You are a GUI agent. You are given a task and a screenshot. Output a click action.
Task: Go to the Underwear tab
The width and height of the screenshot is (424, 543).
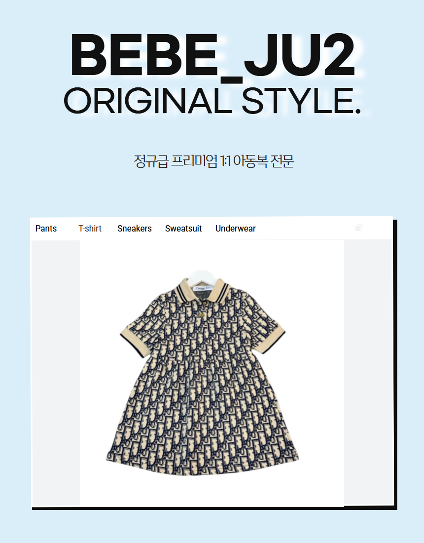click(236, 229)
